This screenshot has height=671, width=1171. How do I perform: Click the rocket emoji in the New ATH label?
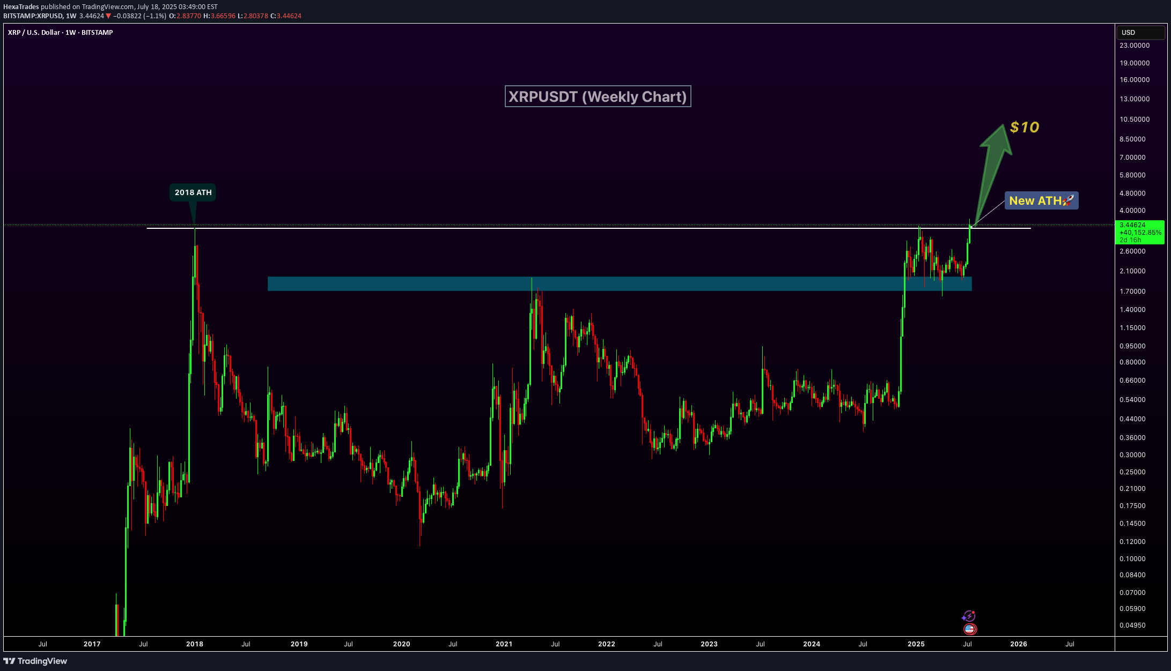[x=1068, y=200]
